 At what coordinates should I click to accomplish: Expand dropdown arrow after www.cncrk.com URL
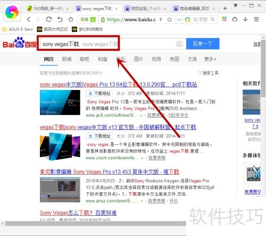(142, 158)
